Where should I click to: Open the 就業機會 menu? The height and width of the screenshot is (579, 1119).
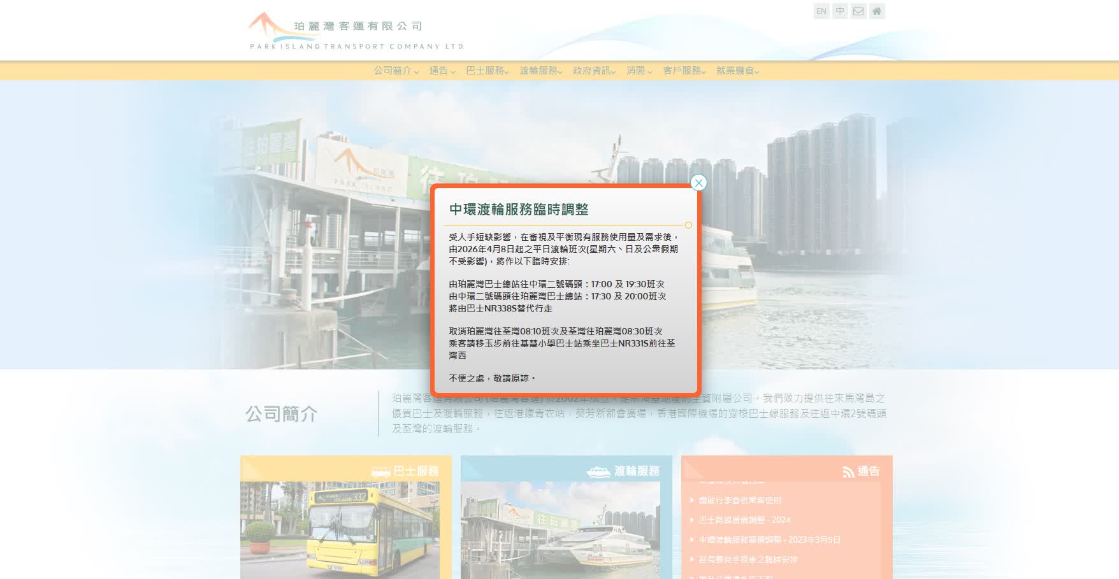point(737,71)
